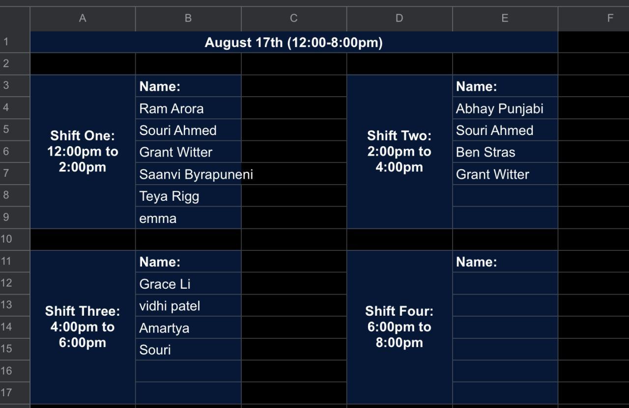The width and height of the screenshot is (629, 408).
Task: Select row 2 header
Action: coord(6,63)
